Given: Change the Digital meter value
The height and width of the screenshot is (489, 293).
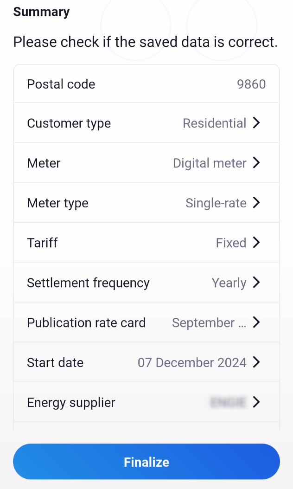Looking at the screenshot, I should [210, 163].
